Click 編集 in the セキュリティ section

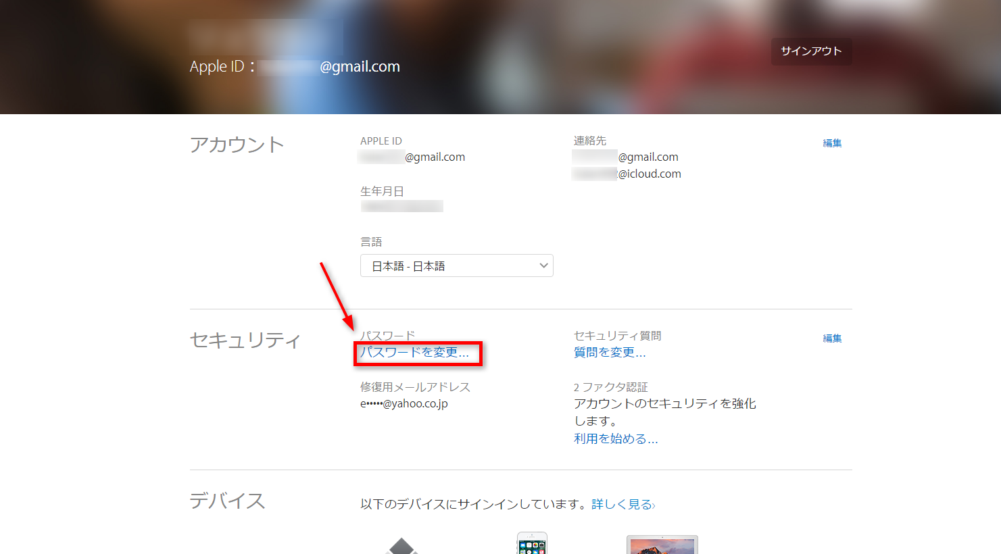[x=832, y=338]
